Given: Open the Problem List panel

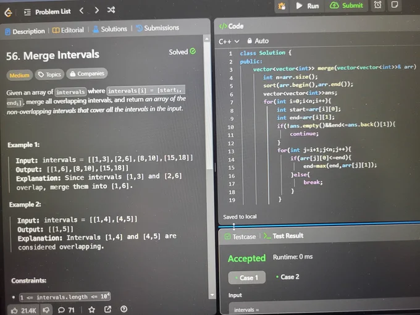Looking at the screenshot, I should (x=47, y=12).
